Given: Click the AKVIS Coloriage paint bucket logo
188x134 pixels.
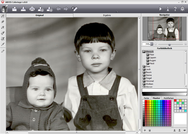Looking at the screenshot, I should [5, 9].
